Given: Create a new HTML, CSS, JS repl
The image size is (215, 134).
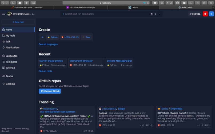Looking at the screenshot, I should pyautogui.click(x=70, y=37).
